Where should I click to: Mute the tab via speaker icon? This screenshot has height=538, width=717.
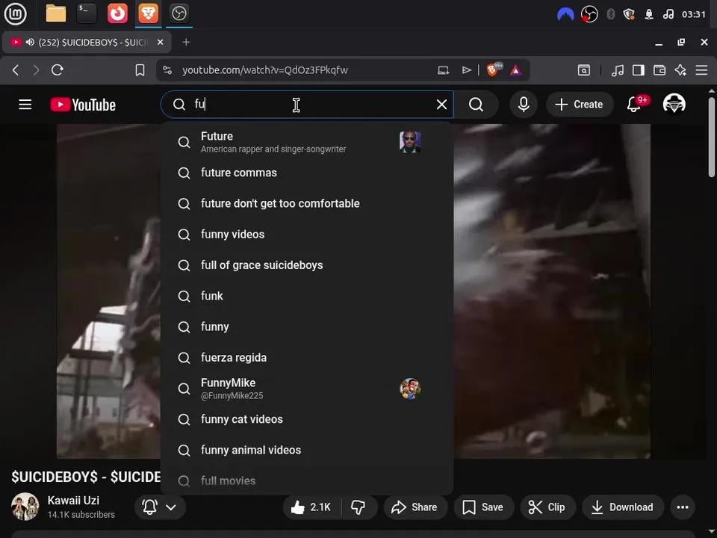click(x=30, y=42)
